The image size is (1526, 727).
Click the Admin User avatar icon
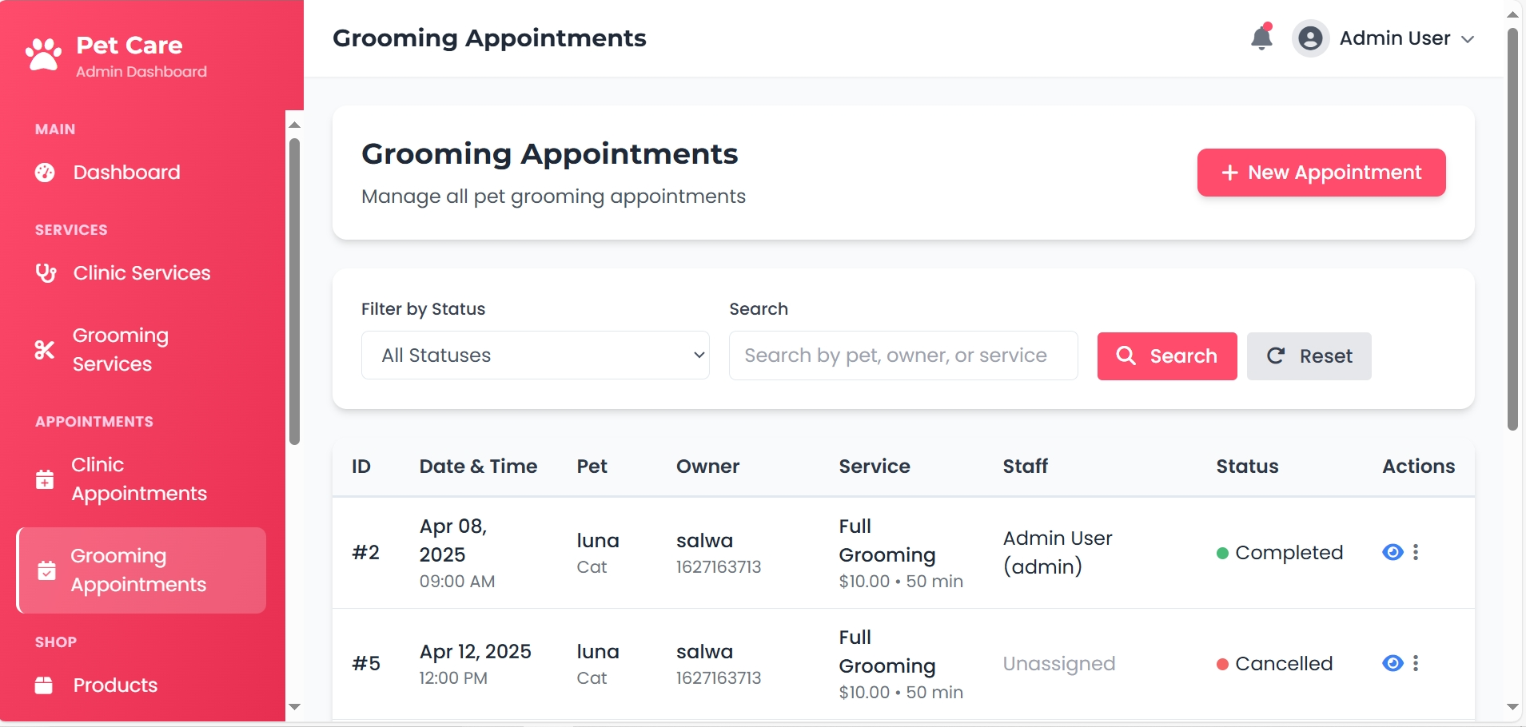[x=1310, y=38]
